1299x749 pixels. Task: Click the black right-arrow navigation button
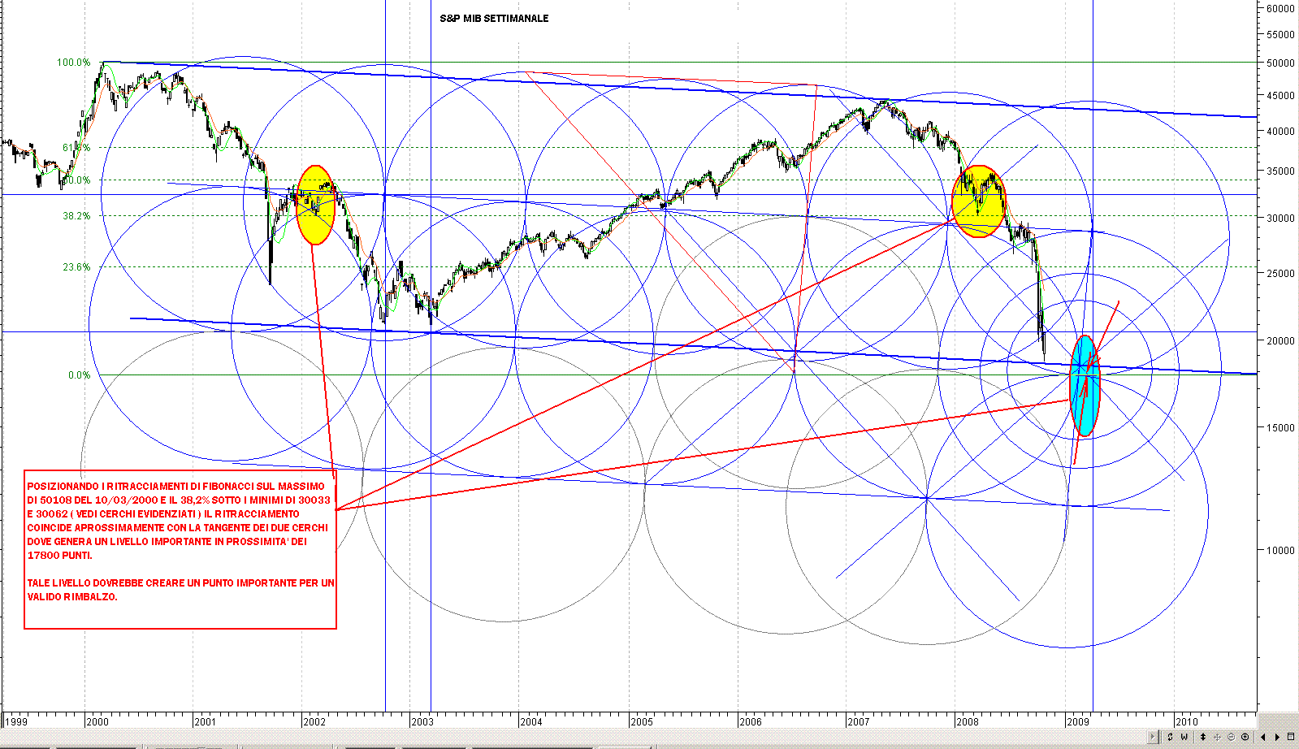1278,737
